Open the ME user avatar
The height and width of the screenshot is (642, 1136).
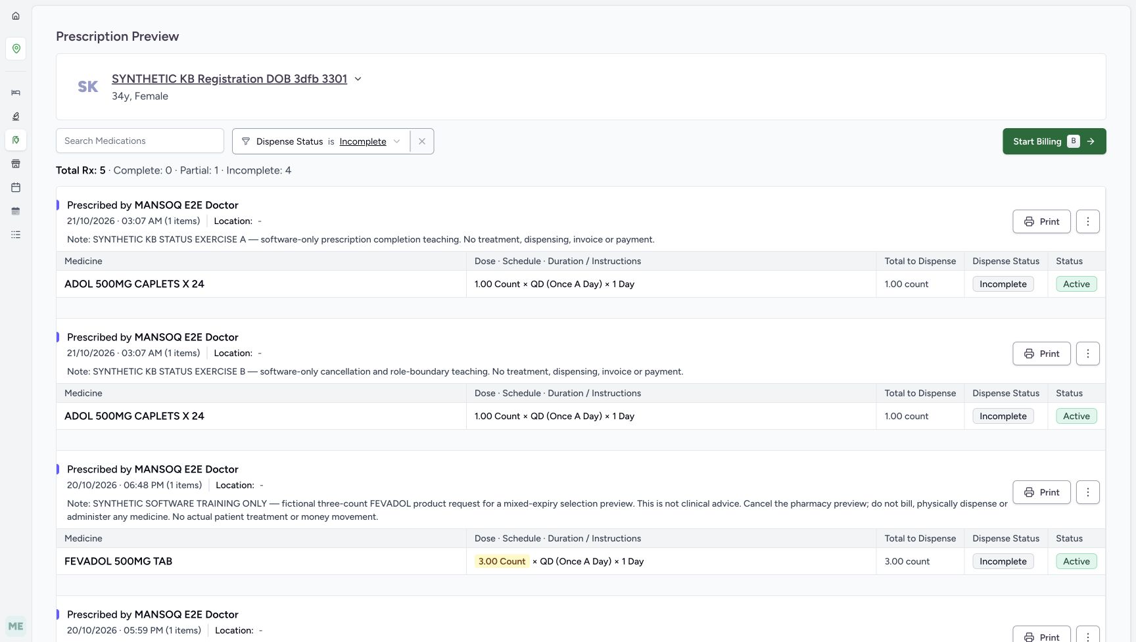pyautogui.click(x=16, y=626)
